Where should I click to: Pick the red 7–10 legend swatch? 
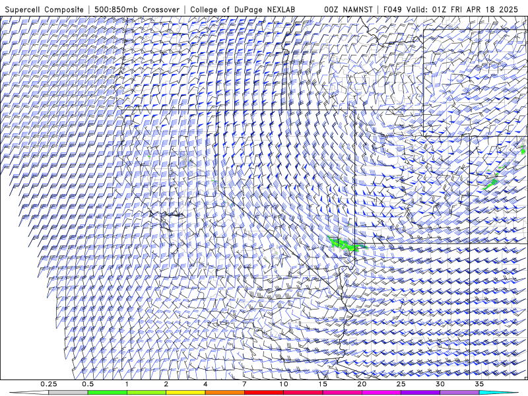[263, 393]
